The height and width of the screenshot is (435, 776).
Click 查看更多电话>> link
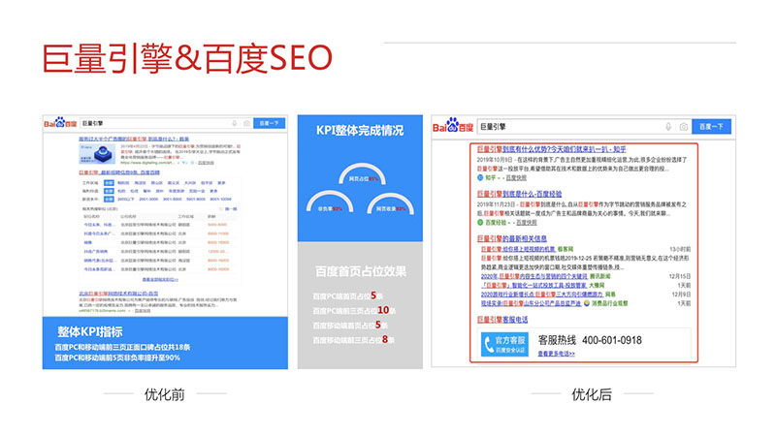556,354
